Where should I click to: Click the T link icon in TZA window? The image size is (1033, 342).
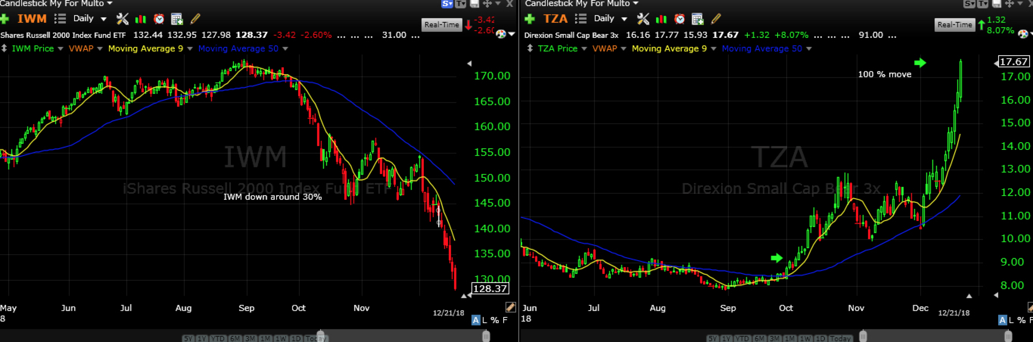(983, 4)
